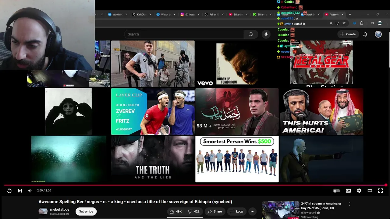Play the masked figure suggested video
390x219 pixels.
(x=69, y=112)
